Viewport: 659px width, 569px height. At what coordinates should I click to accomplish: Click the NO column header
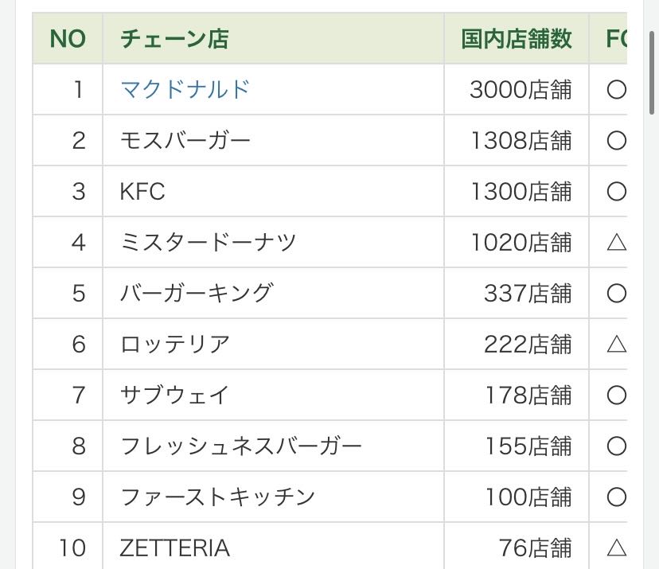point(68,39)
